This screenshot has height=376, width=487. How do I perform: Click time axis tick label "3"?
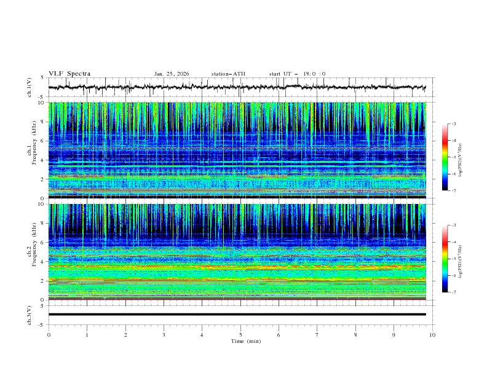(164, 335)
